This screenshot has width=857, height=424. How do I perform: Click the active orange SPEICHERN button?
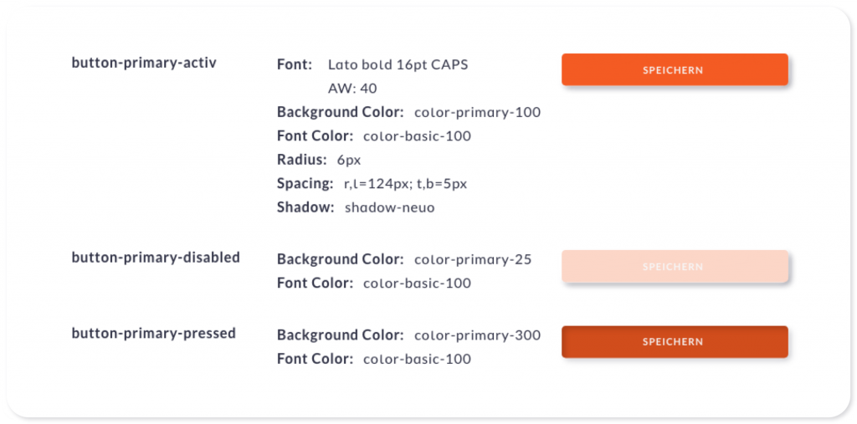(x=674, y=70)
